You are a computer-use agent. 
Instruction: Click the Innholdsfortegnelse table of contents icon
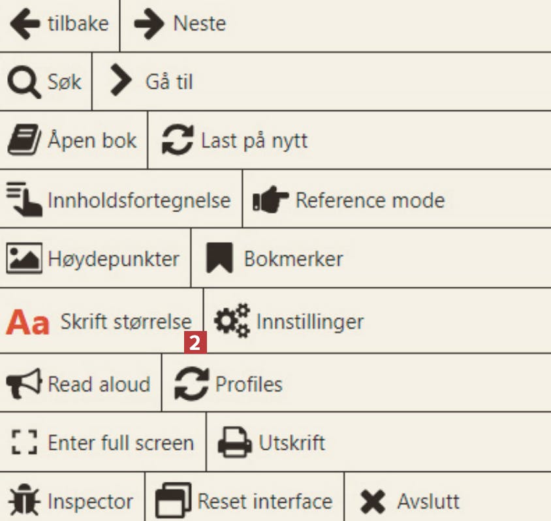pyautogui.click(x=24, y=200)
